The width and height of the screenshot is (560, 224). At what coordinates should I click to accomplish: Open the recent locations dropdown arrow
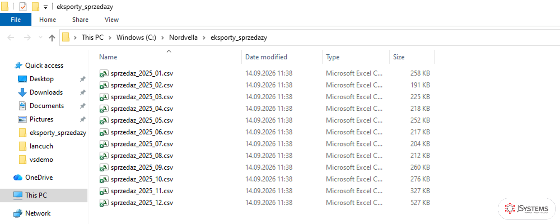(40, 37)
